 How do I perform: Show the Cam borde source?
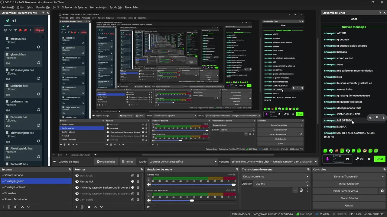pyautogui.click(x=132, y=200)
